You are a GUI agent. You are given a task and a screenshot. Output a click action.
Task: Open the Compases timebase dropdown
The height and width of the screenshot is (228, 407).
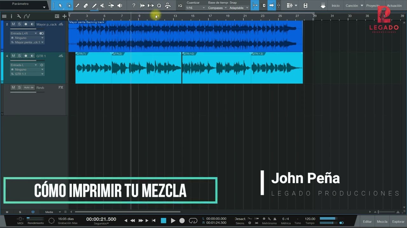[x=217, y=8]
